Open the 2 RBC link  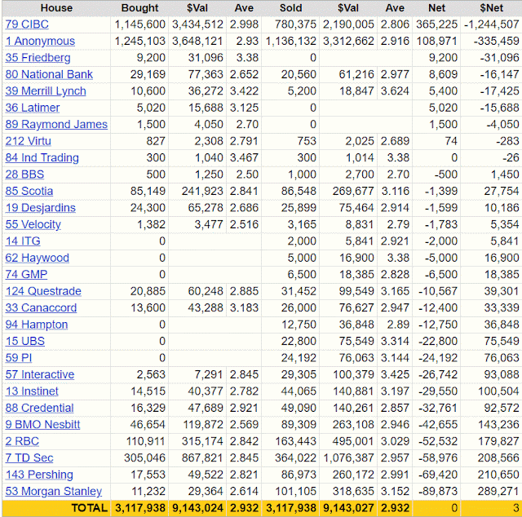[22, 441]
